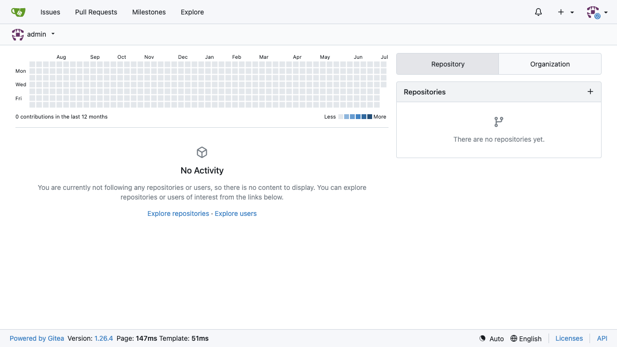This screenshot has height=347, width=617.
Task: Click the 'There are no repositories yet.' text
Action: tap(499, 139)
